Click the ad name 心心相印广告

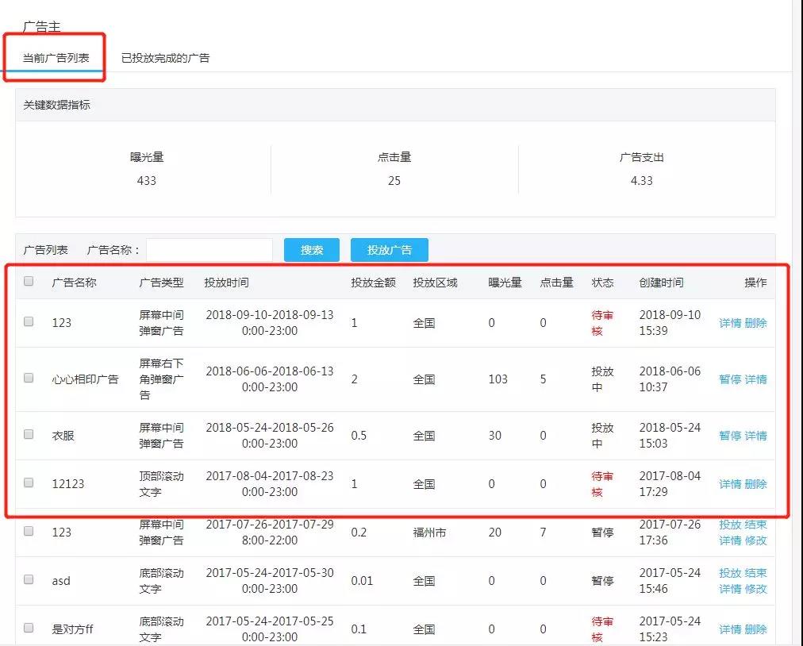(85, 379)
